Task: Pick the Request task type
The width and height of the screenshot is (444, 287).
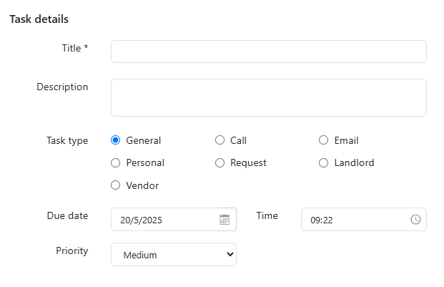Action: point(219,163)
